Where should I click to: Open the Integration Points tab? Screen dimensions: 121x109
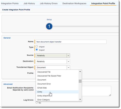coord(10,4)
